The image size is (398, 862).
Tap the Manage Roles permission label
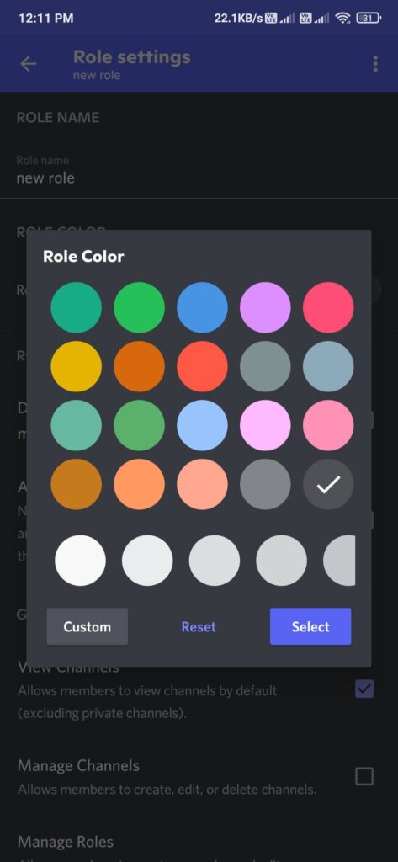pyautogui.click(x=66, y=842)
